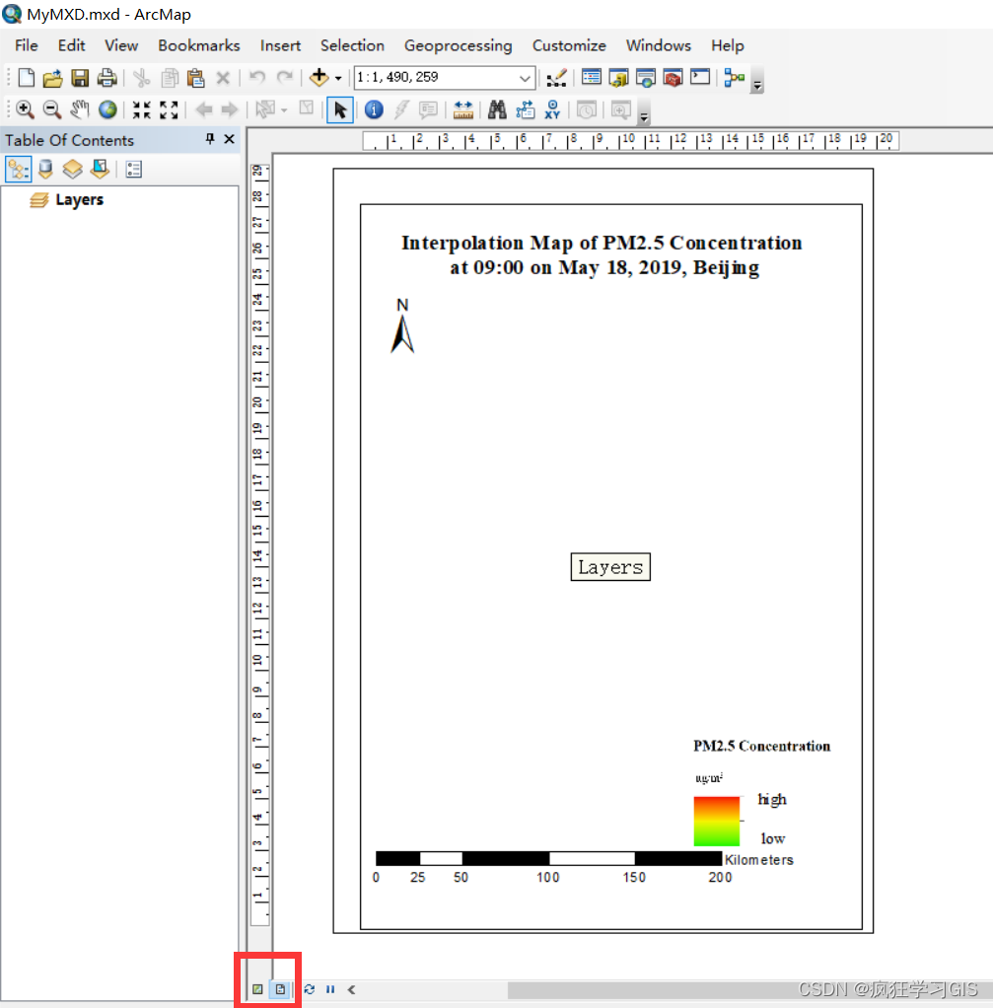993x1008 pixels.
Task: Toggle List By Drawing Order view
Action: point(18,169)
